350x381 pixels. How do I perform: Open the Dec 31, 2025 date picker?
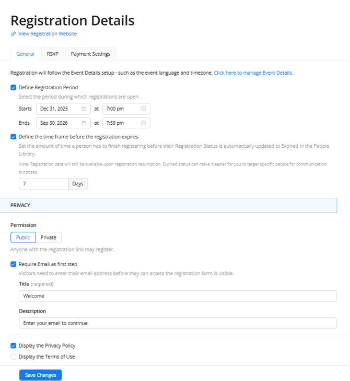point(64,109)
